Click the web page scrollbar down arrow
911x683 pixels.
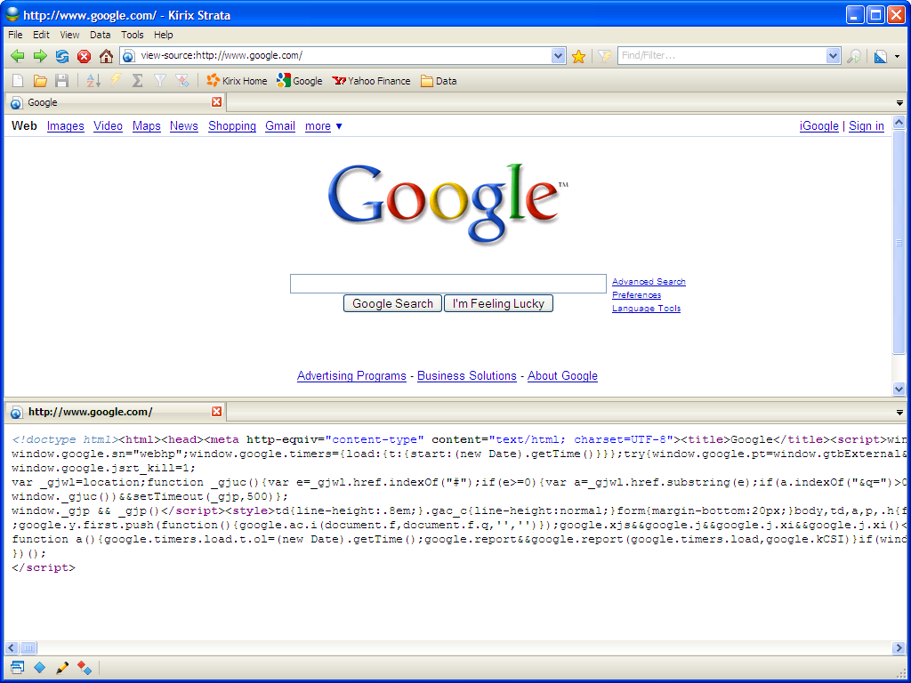[899, 390]
